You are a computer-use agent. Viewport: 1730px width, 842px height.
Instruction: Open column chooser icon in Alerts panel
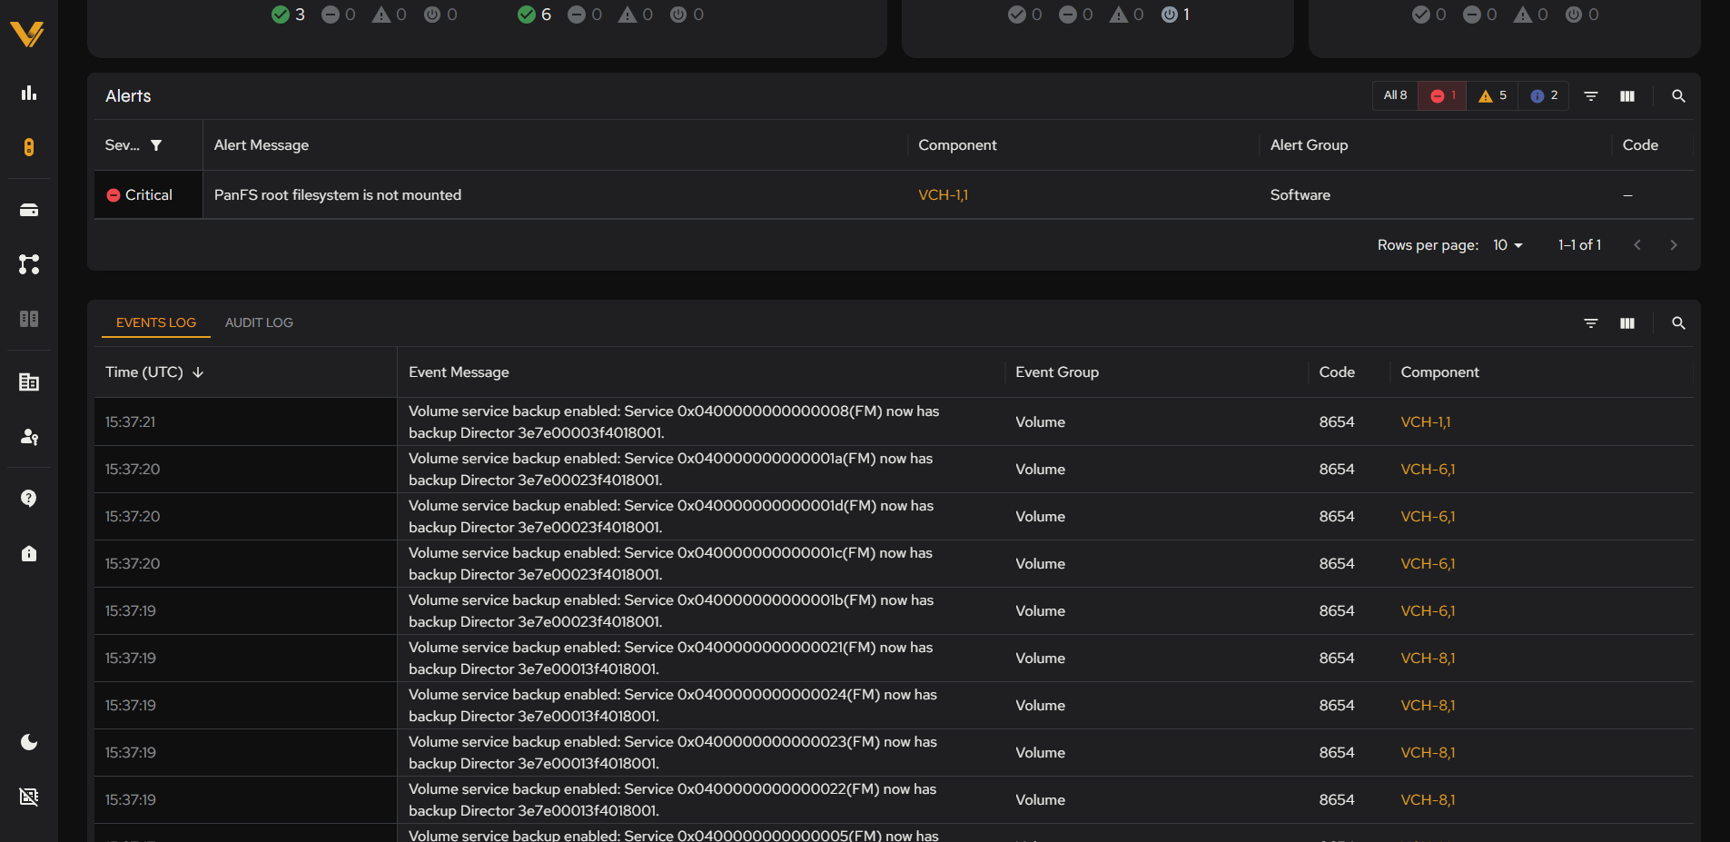[1627, 96]
